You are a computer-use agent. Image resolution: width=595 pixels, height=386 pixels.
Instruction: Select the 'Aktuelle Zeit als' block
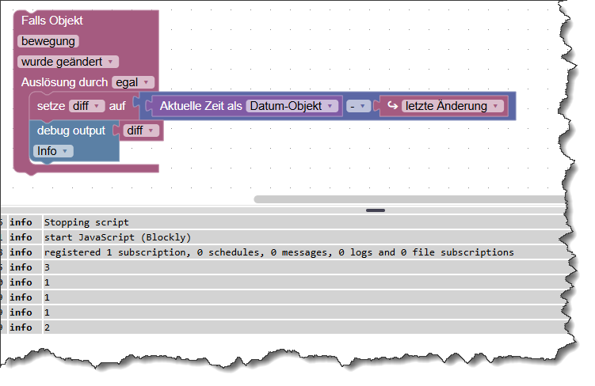coord(200,106)
